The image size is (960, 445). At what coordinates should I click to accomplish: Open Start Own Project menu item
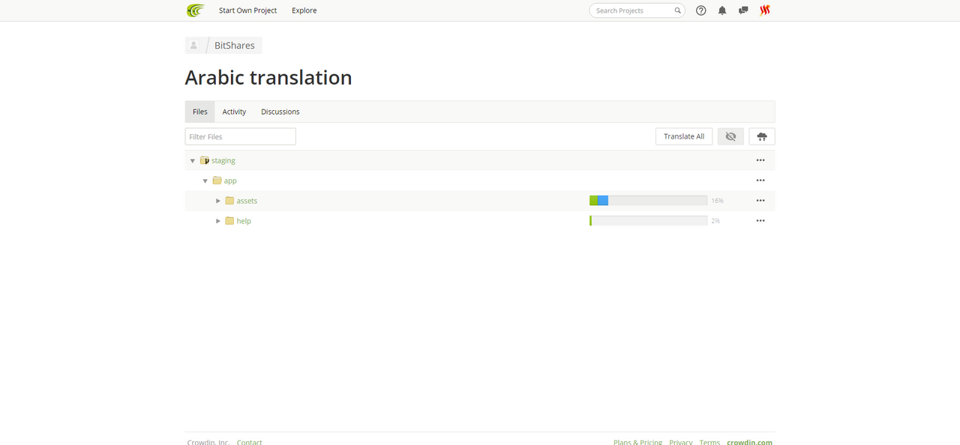pyautogui.click(x=247, y=10)
